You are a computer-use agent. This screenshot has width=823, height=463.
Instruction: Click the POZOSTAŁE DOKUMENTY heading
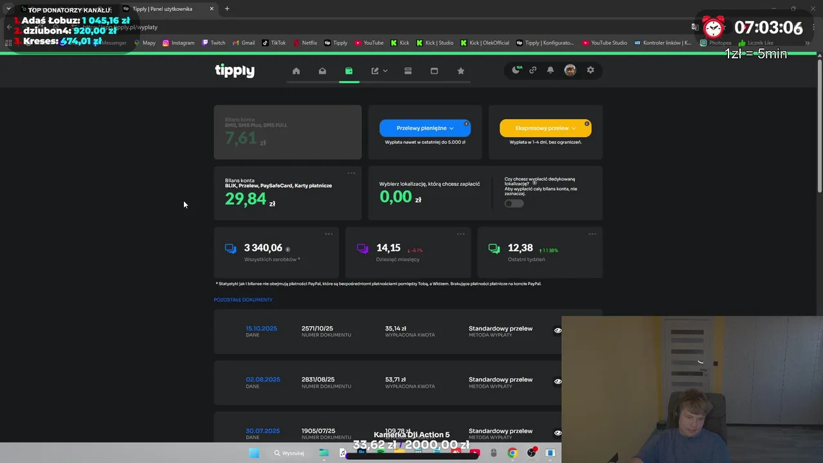[x=243, y=300]
